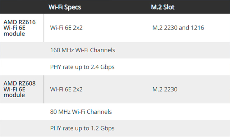Select the AMD RZ608 Wi-Fi 6E module cell
The width and height of the screenshot is (230, 138).
(22, 89)
